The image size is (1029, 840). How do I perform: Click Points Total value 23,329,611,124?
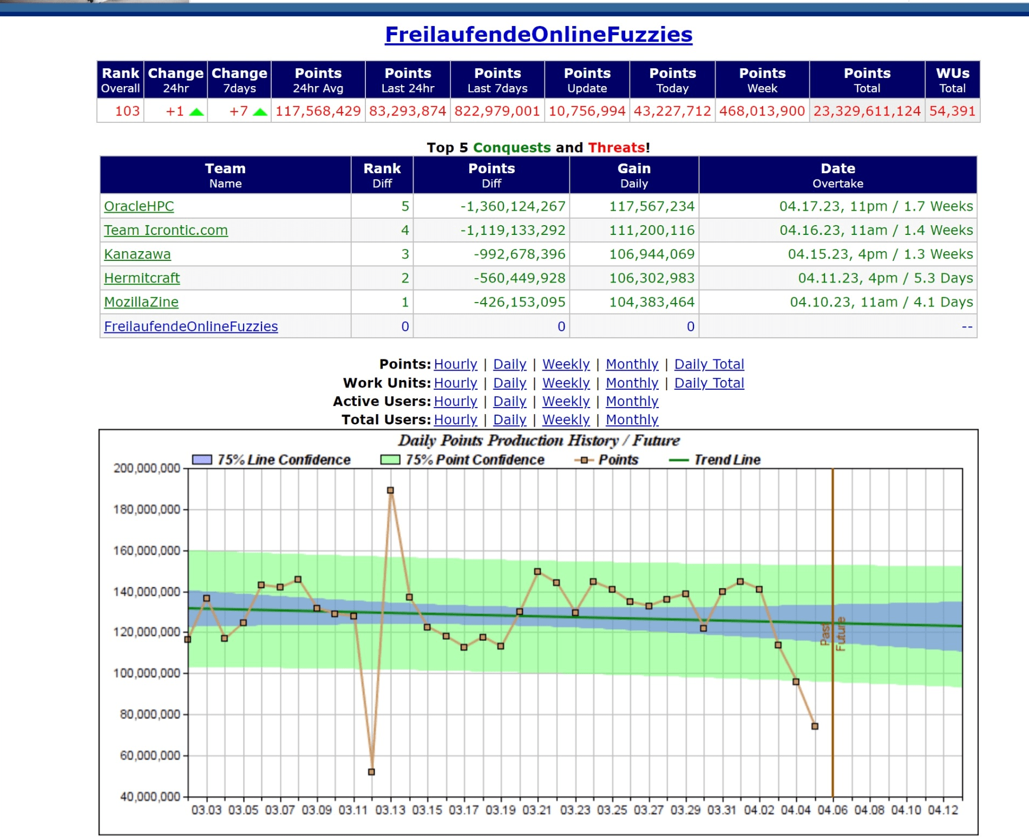point(867,111)
